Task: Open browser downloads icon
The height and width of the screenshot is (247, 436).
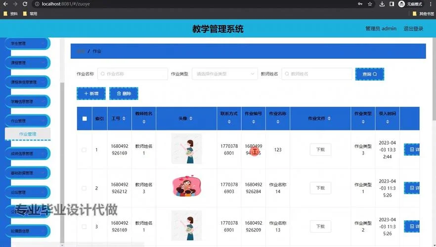Action: coord(382,4)
